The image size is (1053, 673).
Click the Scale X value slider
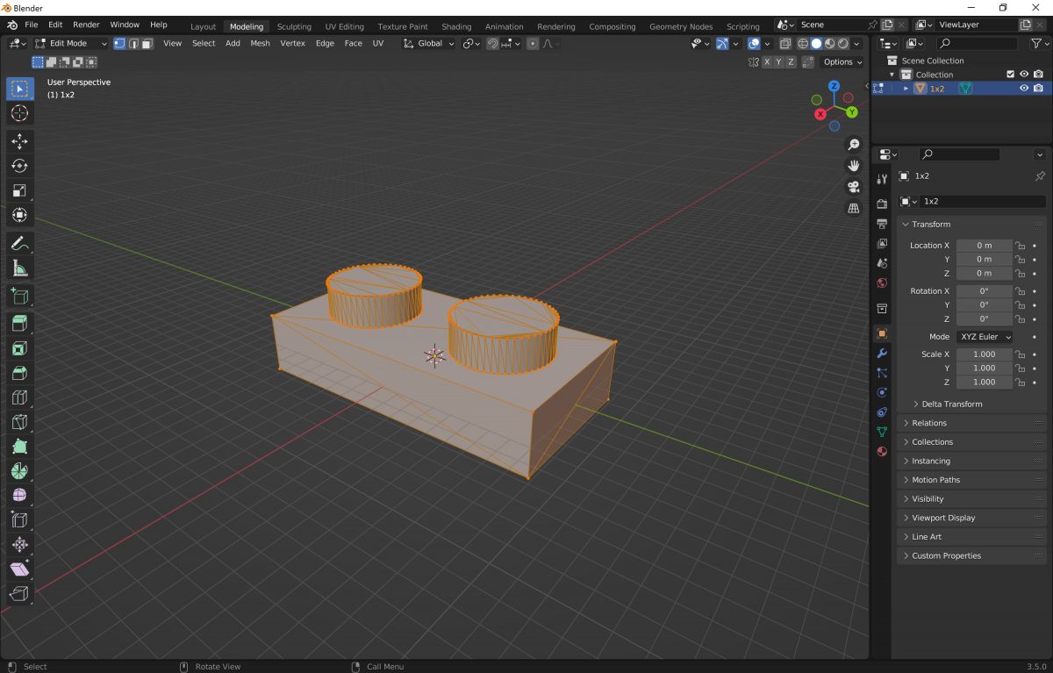coord(983,354)
